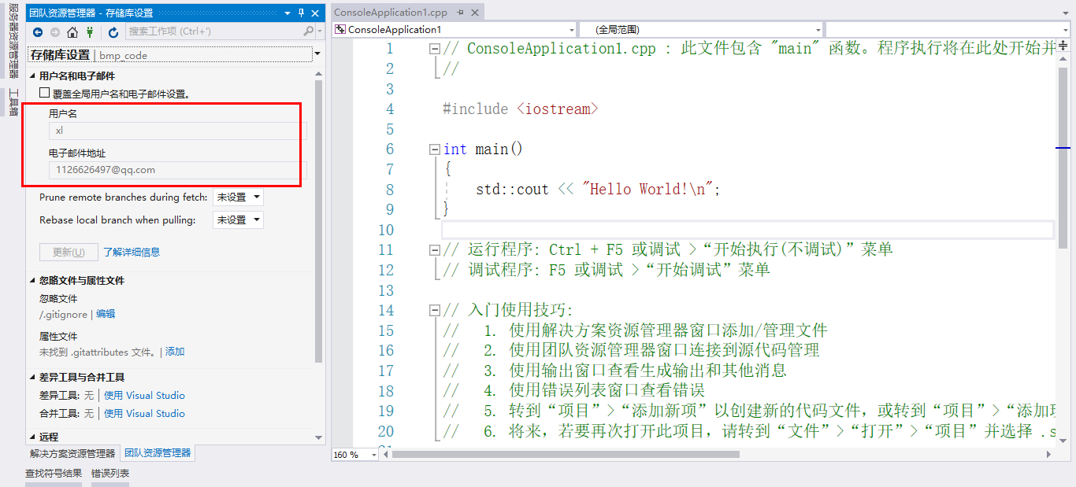Open the 错误列表 panel
Viewport: 1076px width, 487px height.
[x=112, y=473]
